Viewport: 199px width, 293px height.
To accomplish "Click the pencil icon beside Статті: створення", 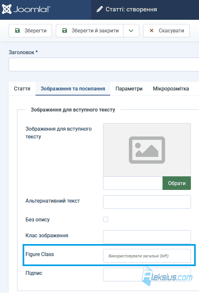I will pos(100,9).
